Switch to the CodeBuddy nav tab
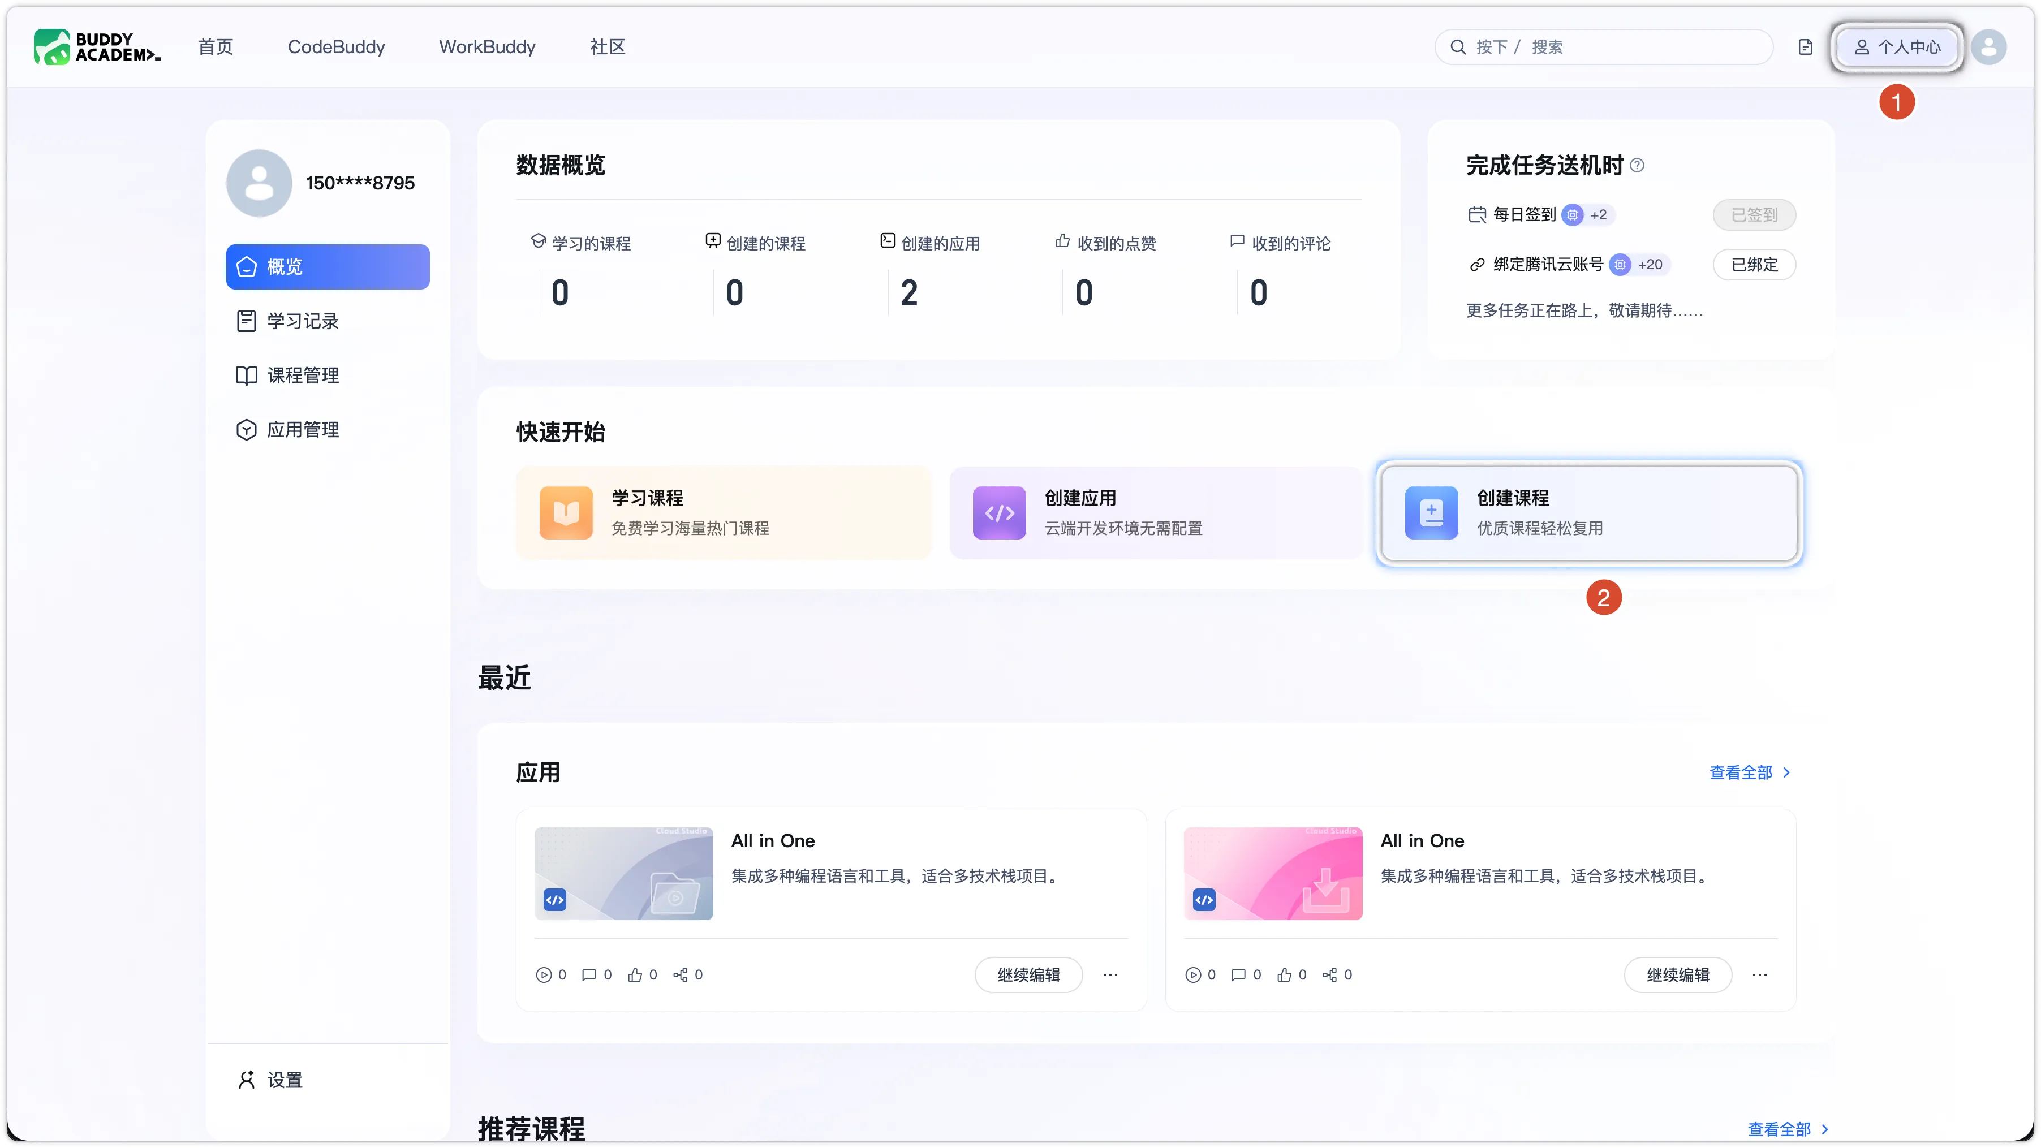Screen dimensions: 2041x1148 336,47
